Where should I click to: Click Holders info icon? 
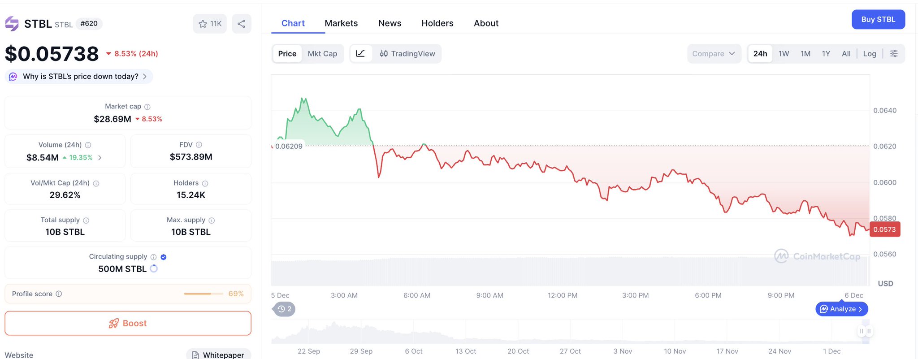click(205, 183)
